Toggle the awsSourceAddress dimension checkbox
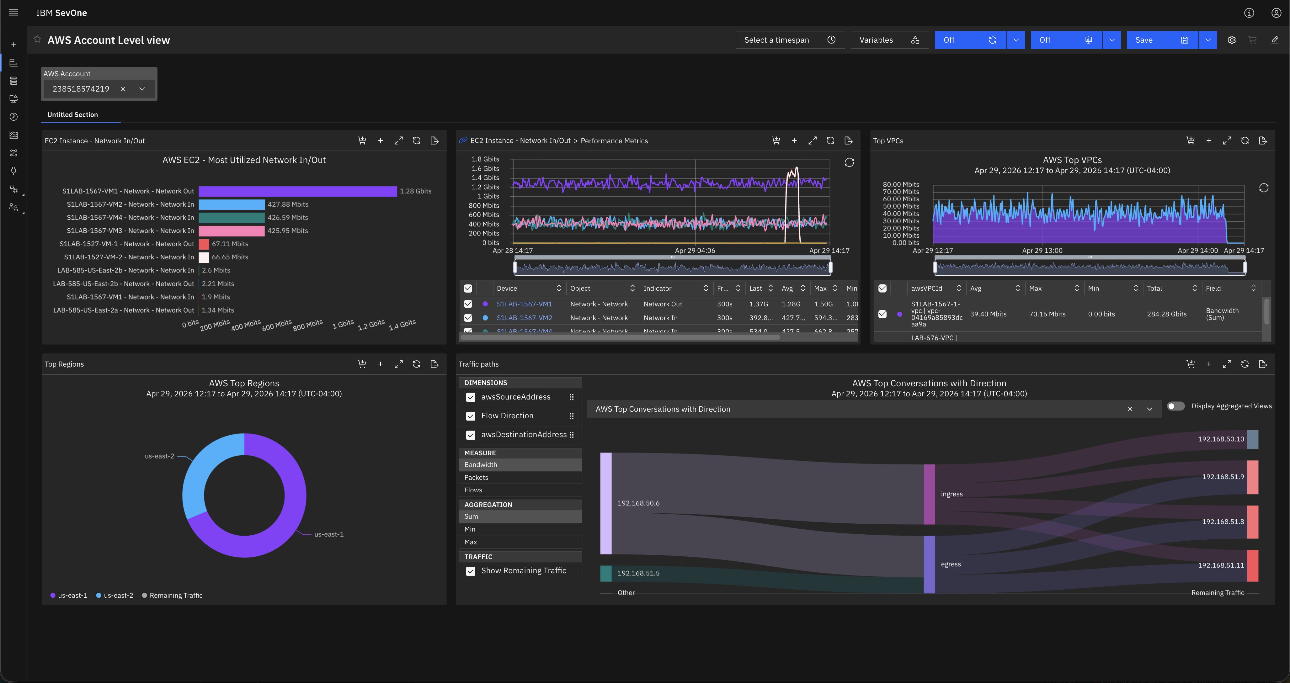 tap(470, 397)
